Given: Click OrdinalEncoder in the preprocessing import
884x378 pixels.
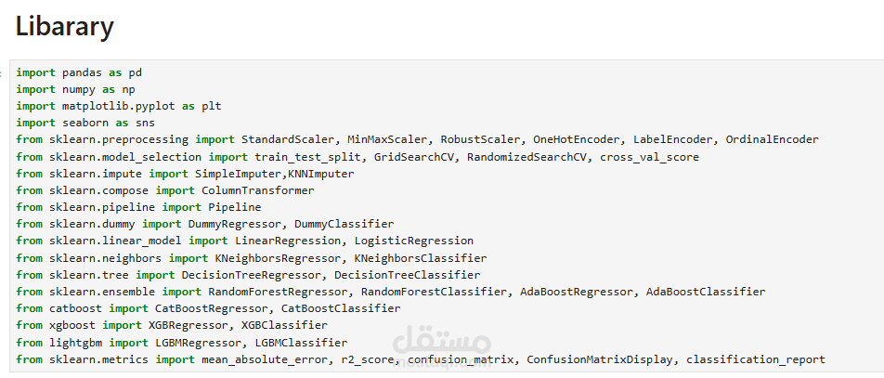Looking at the screenshot, I should coord(772,139).
